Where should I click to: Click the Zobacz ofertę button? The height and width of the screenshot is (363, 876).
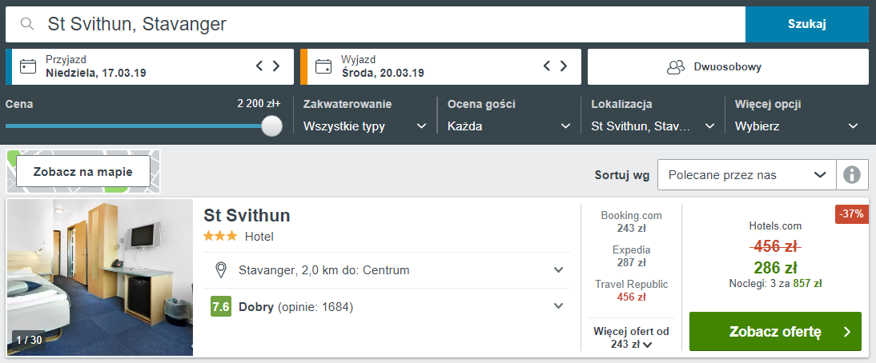point(775,332)
